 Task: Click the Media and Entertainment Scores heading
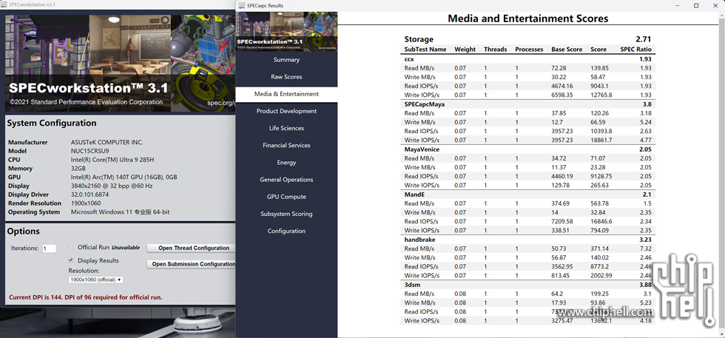[528, 18]
